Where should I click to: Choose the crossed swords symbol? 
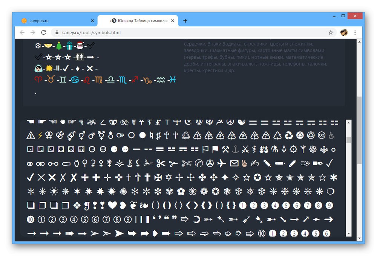coord(245,149)
